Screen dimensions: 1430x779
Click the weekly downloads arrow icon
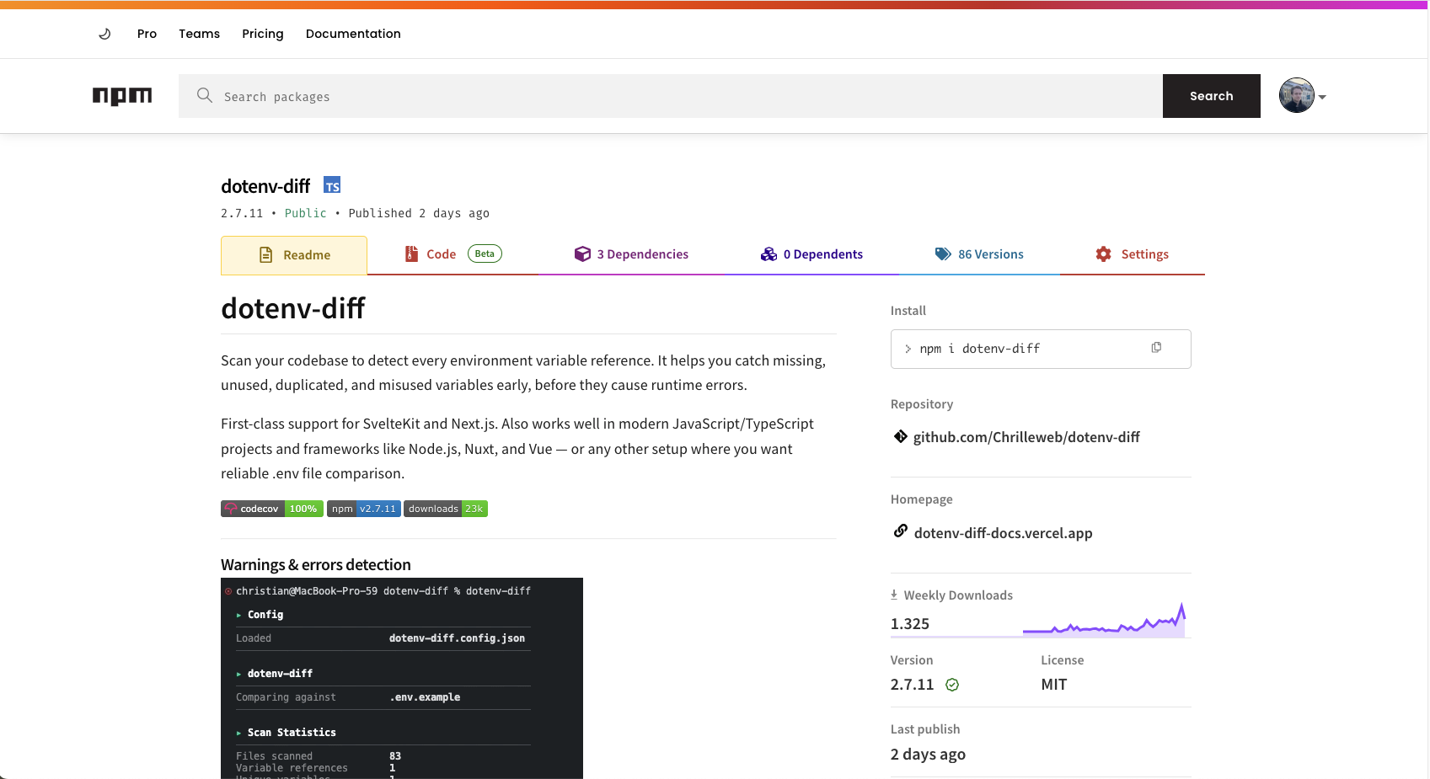(894, 595)
